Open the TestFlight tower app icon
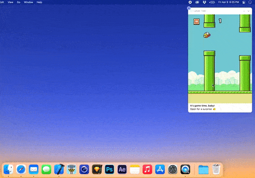This screenshot has width=255, height=178. [x=71, y=169]
